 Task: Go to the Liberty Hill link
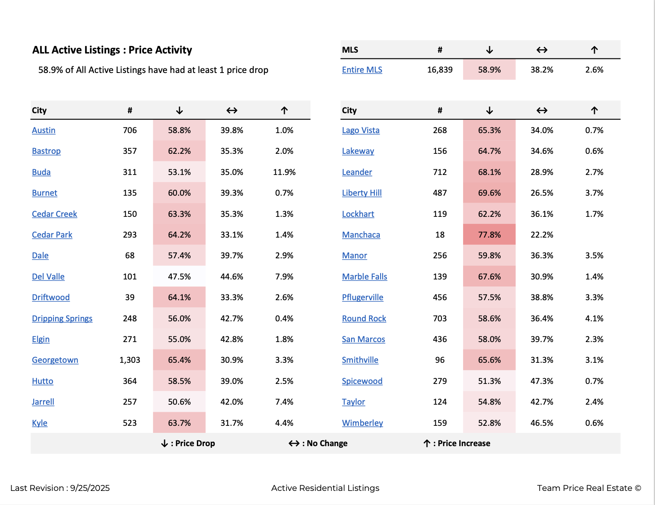361,193
